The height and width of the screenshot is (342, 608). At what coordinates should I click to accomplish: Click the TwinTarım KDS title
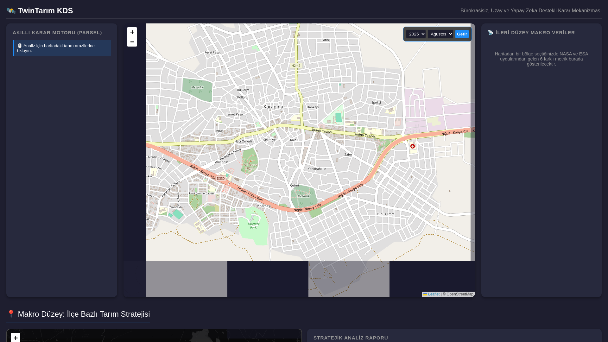(45, 11)
